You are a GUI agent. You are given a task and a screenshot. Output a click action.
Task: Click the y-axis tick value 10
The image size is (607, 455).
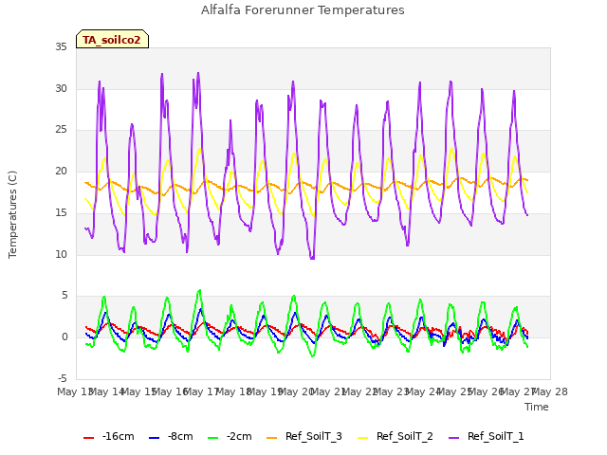(61, 254)
